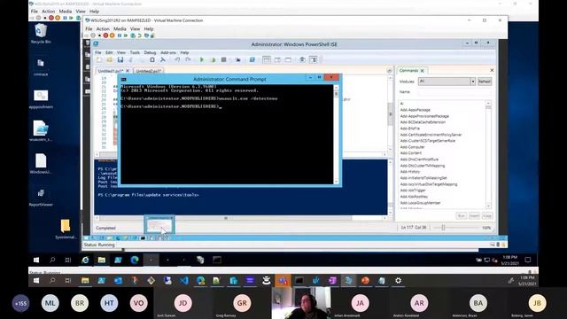Open the Modules dropdown in Commands pane

coord(472,82)
